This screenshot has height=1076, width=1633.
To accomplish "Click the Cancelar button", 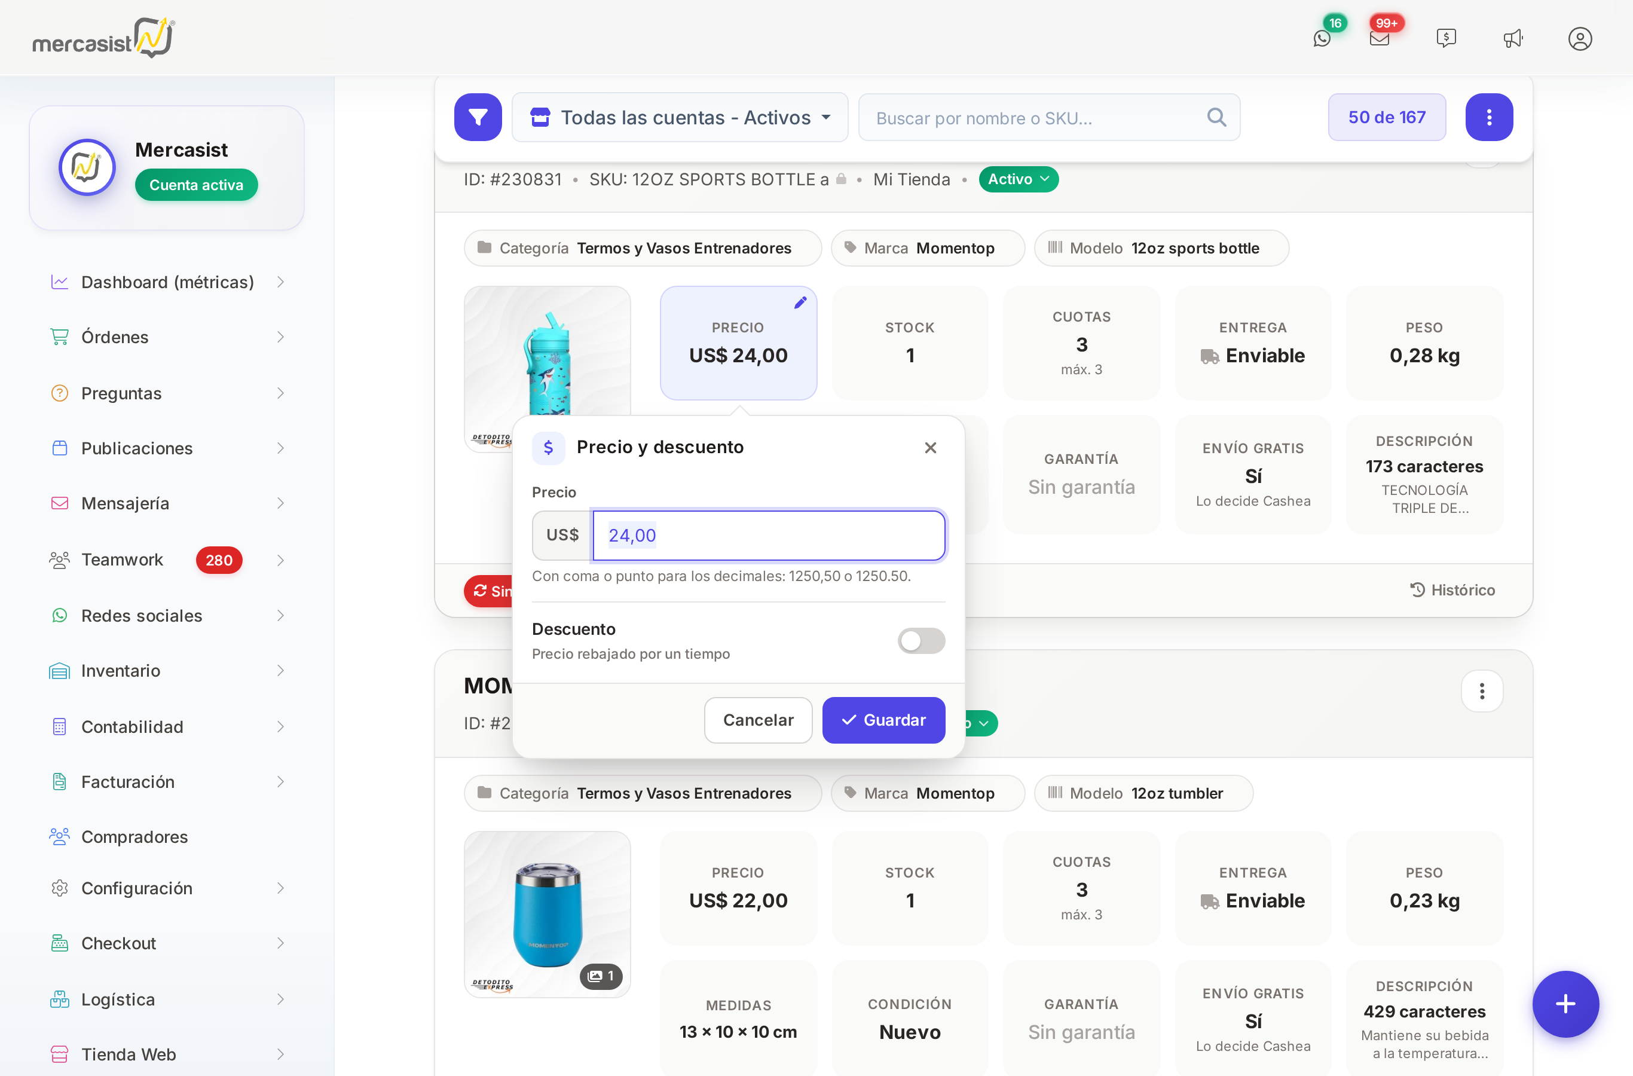I will tap(757, 720).
